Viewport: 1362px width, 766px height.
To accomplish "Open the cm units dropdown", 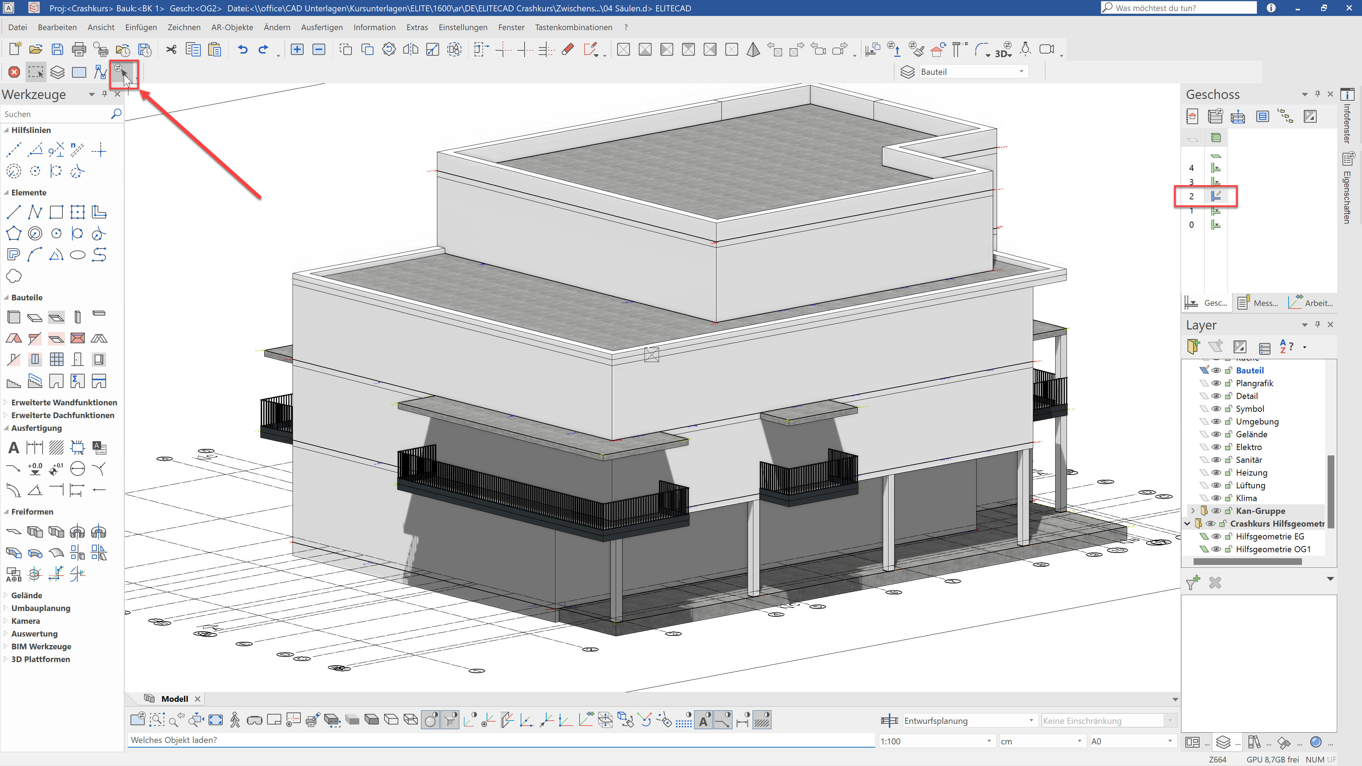I will pos(1079,741).
